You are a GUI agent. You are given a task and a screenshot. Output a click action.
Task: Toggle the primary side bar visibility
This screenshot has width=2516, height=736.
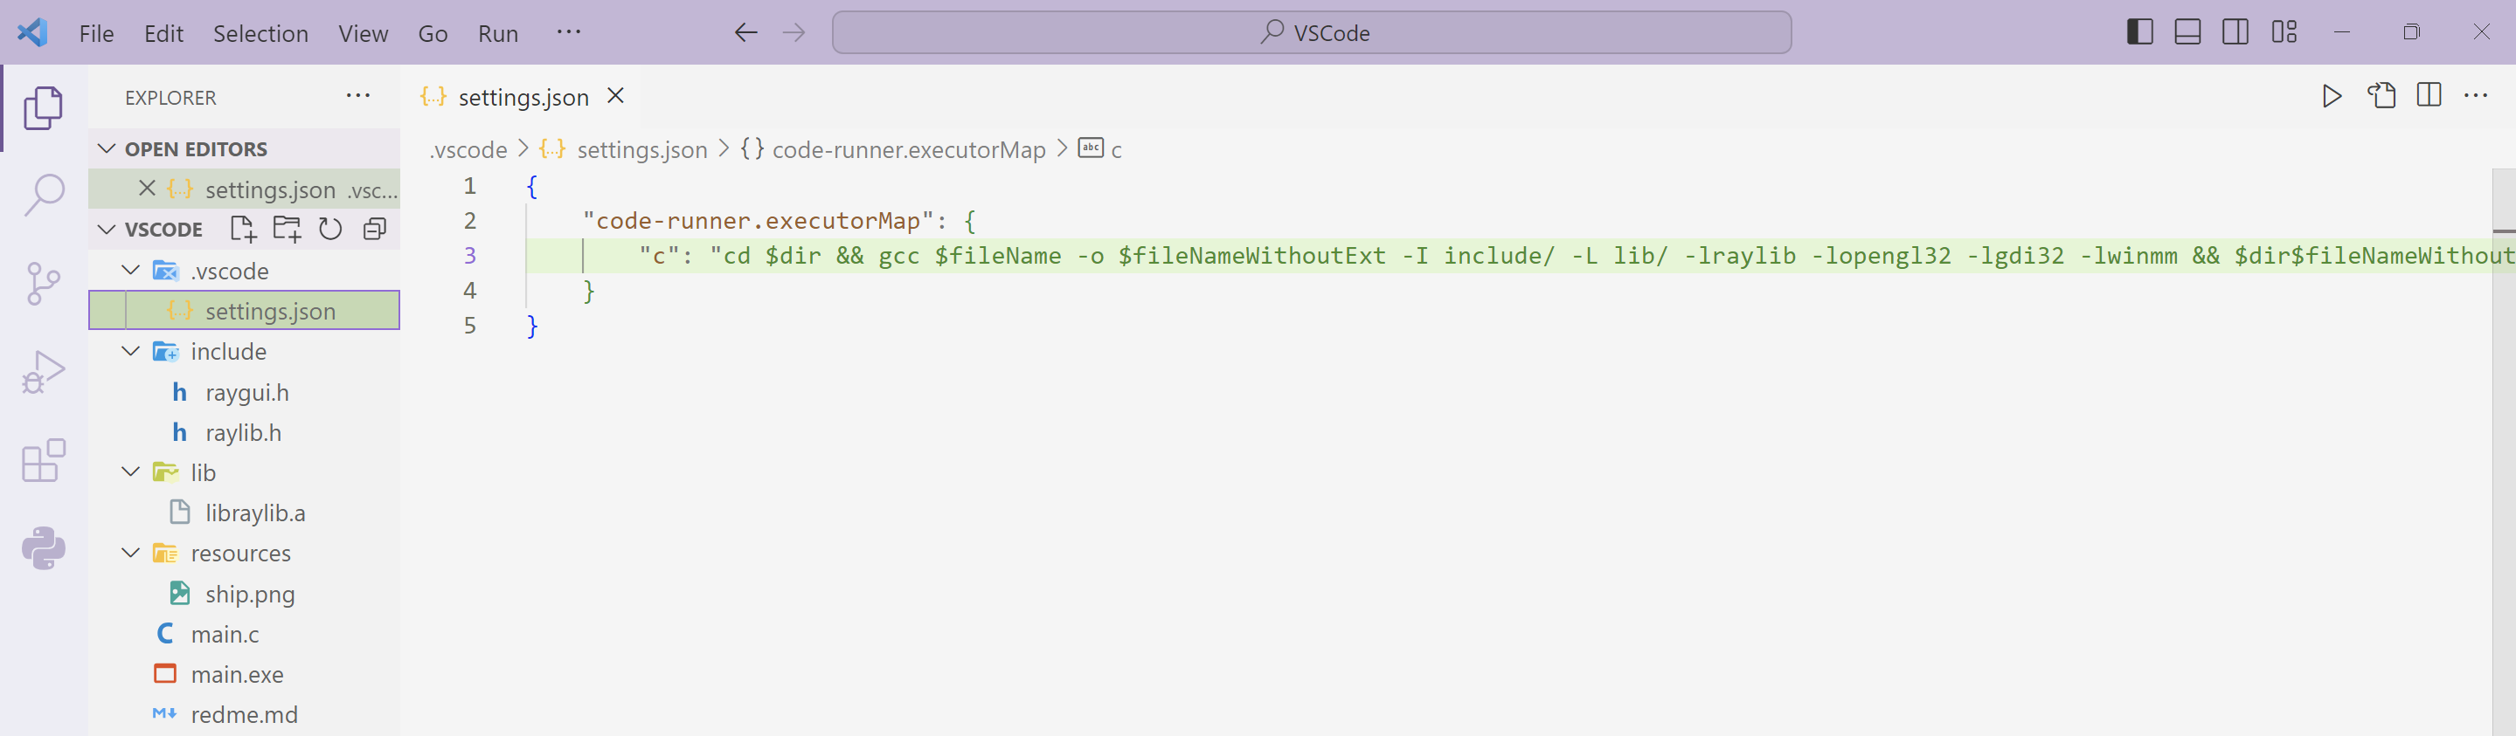point(2139,32)
